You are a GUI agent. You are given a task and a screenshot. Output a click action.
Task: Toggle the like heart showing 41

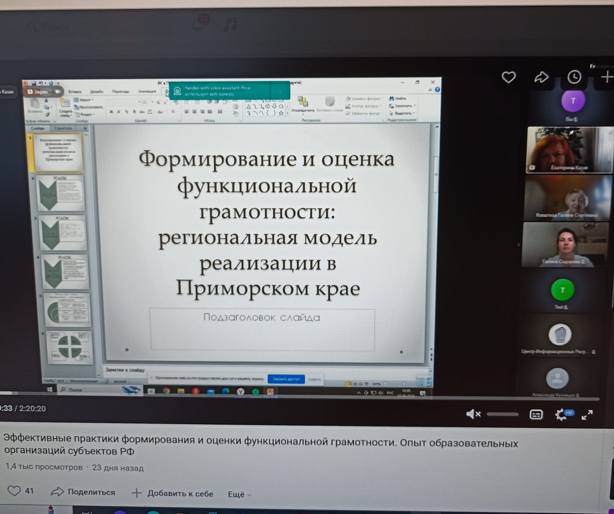[14, 491]
